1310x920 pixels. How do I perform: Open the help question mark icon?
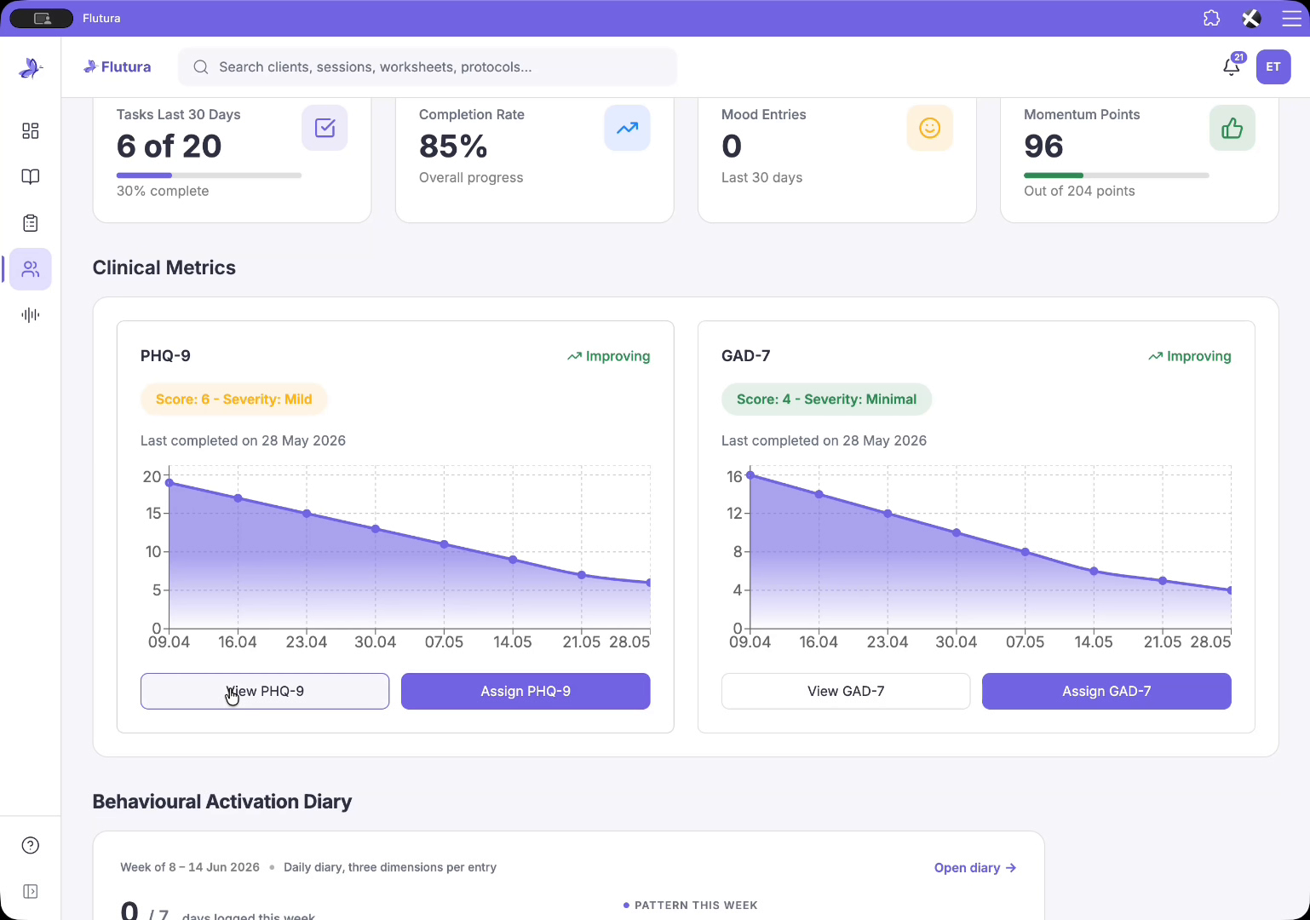click(x=31, y=845)
